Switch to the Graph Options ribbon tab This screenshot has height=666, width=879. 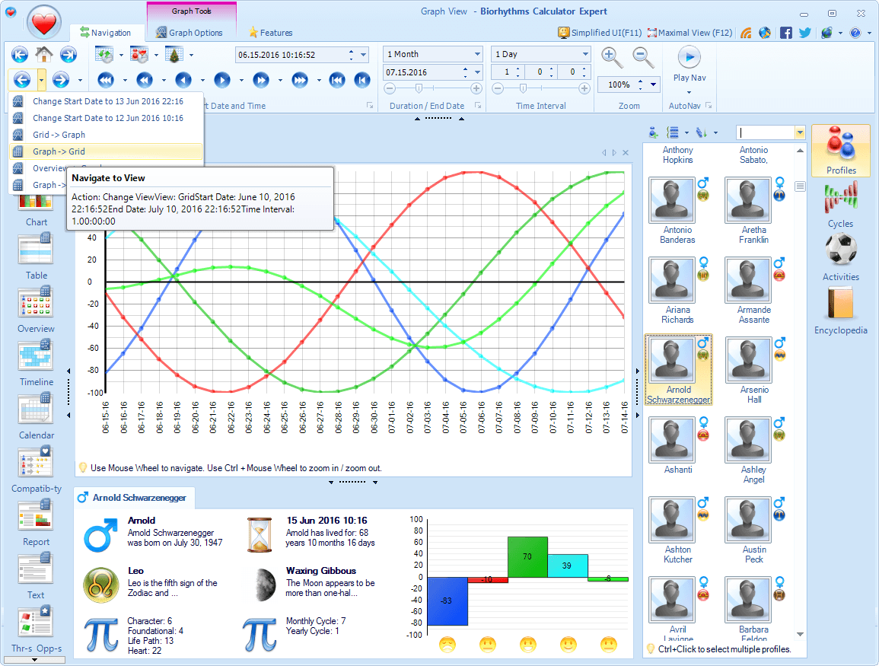click(x=189, y=33)
